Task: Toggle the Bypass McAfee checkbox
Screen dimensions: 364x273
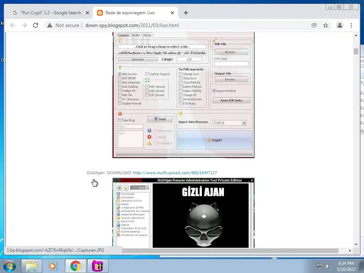Action: pos(214,91)
